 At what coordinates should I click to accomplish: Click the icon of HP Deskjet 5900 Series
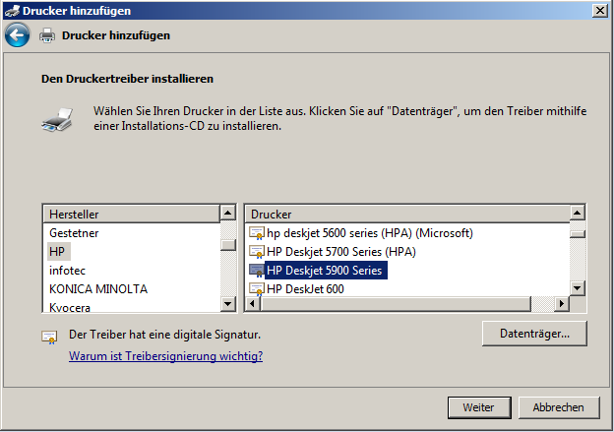[x=256, y=270]
